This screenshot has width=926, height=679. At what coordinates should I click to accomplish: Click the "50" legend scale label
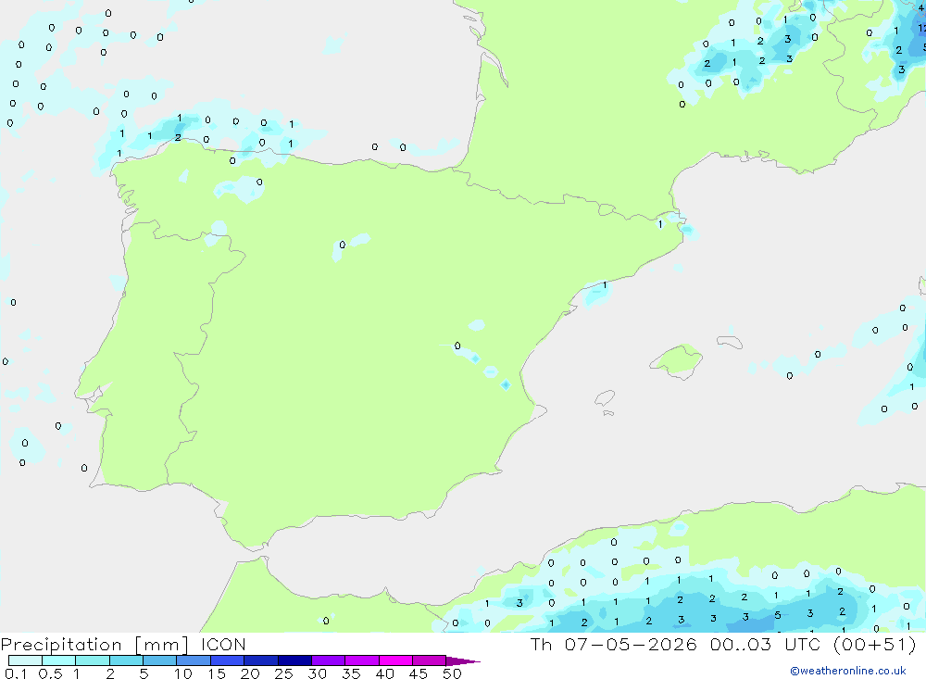click(453, 673)
